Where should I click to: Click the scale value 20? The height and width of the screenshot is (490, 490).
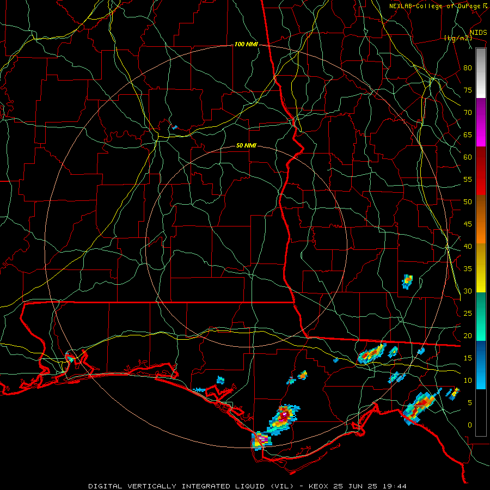468,335
